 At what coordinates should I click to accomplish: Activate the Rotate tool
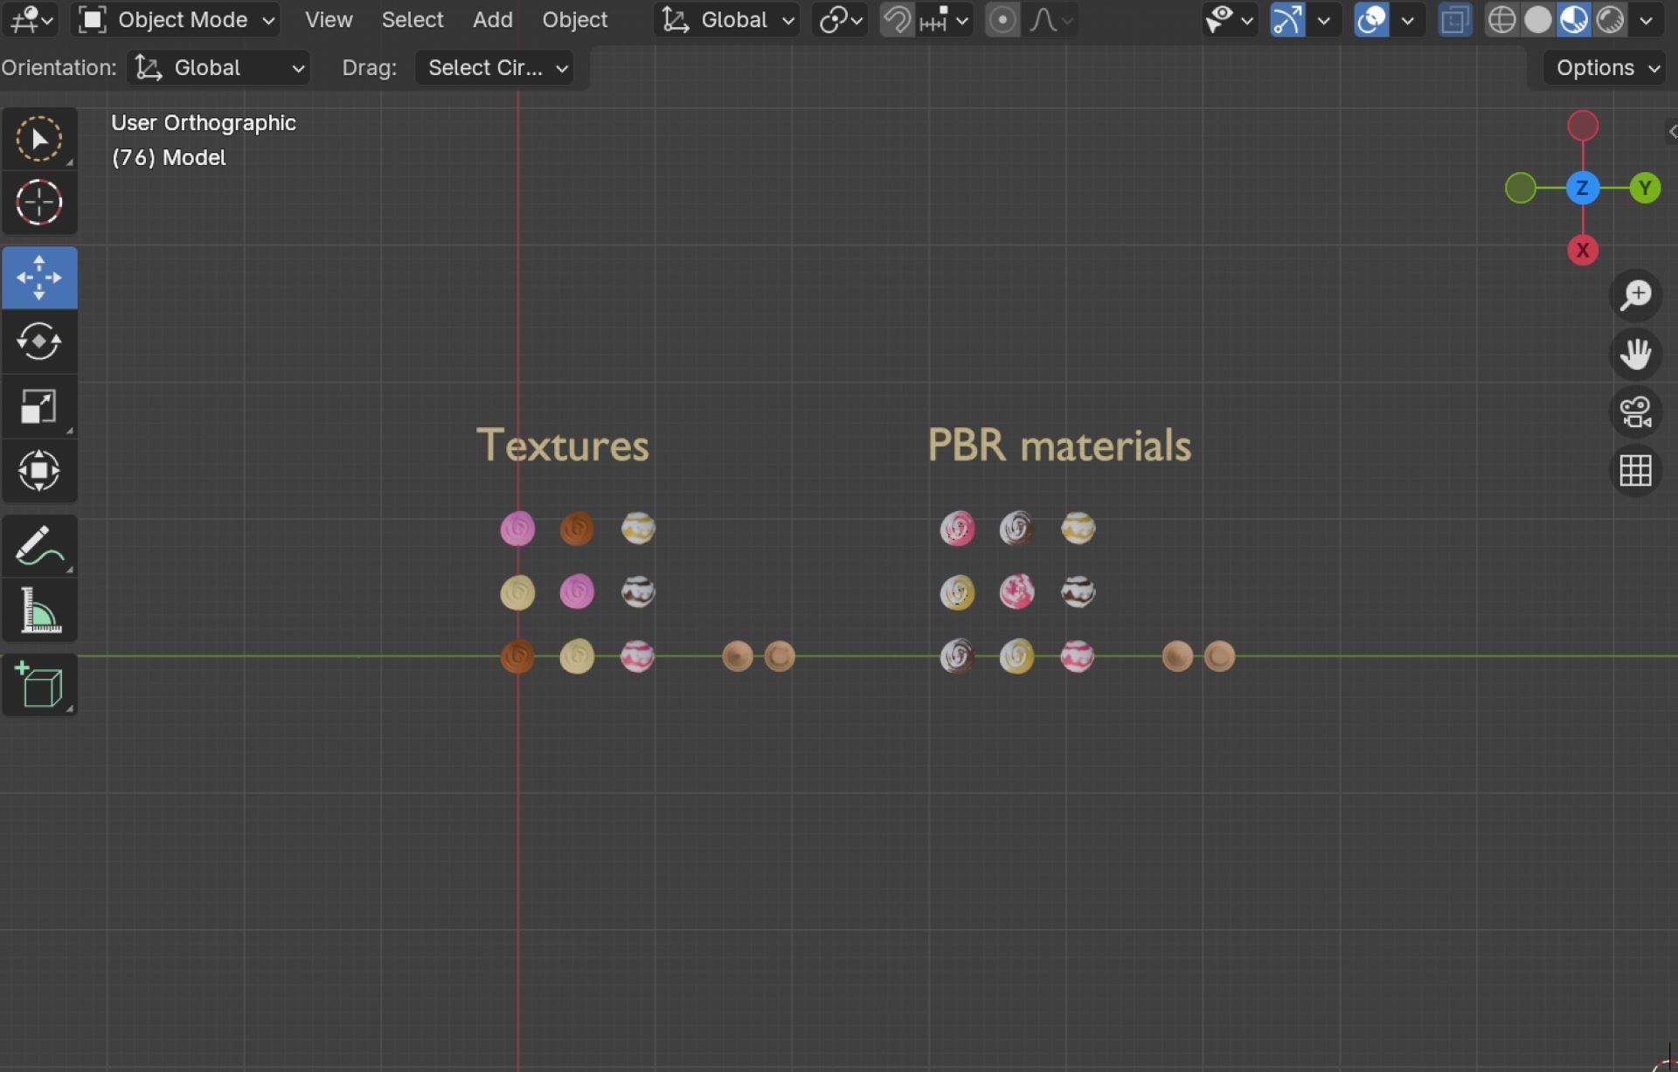[39, 342]
